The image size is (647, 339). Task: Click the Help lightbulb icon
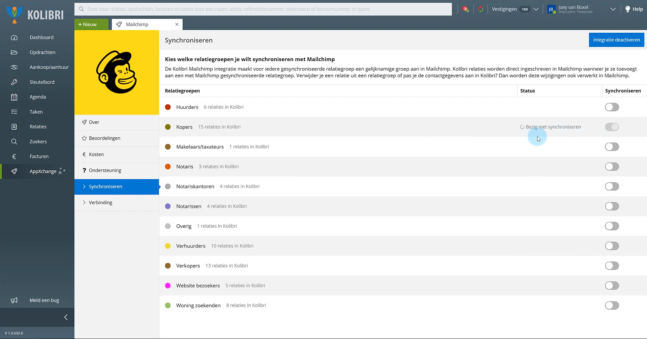coord(627,9)
